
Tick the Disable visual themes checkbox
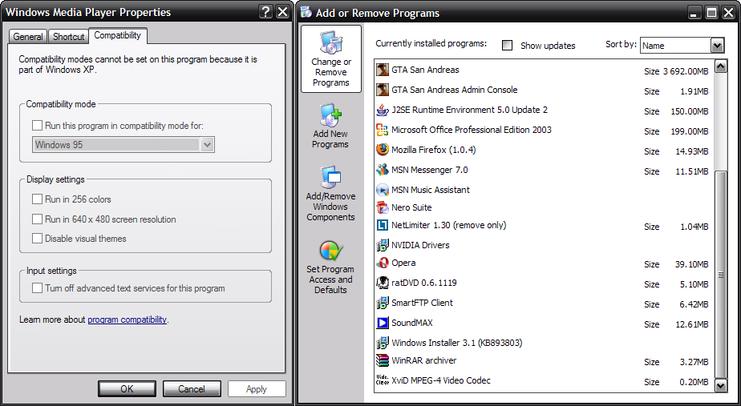[37, 239]
